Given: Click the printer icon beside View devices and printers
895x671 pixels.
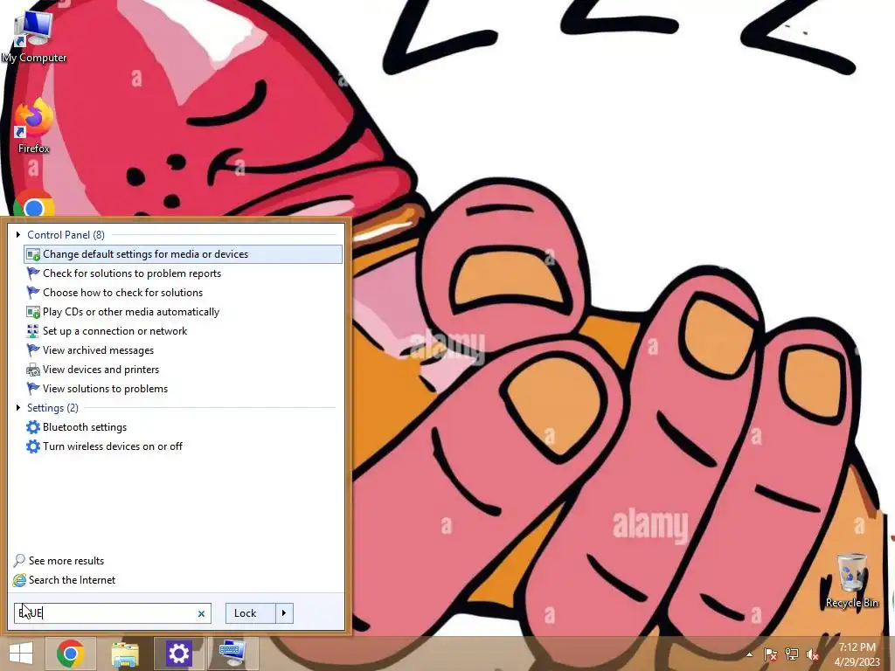Looking at the screenshot, I should 33,370.
